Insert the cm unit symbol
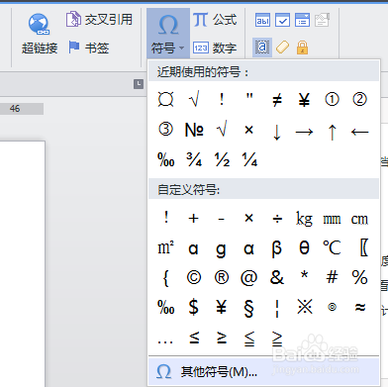The image size is (388, 387). [359, 219]
